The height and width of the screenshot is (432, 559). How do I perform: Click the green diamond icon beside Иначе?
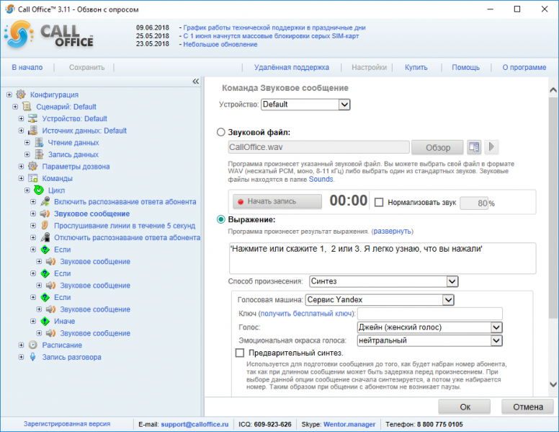(45, 321)
